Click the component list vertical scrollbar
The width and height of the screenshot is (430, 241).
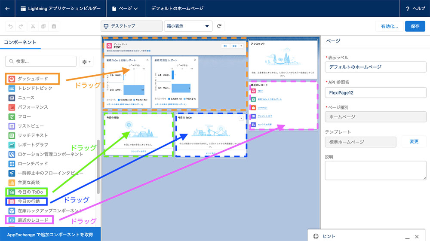pos(98,167)
